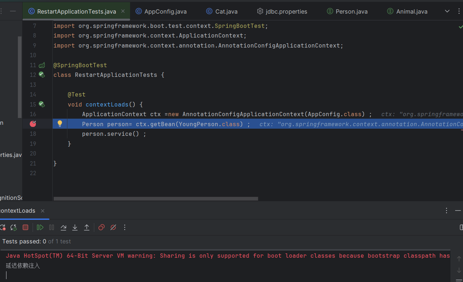Close the contextLoads debug tab

[x=43, y=211]
